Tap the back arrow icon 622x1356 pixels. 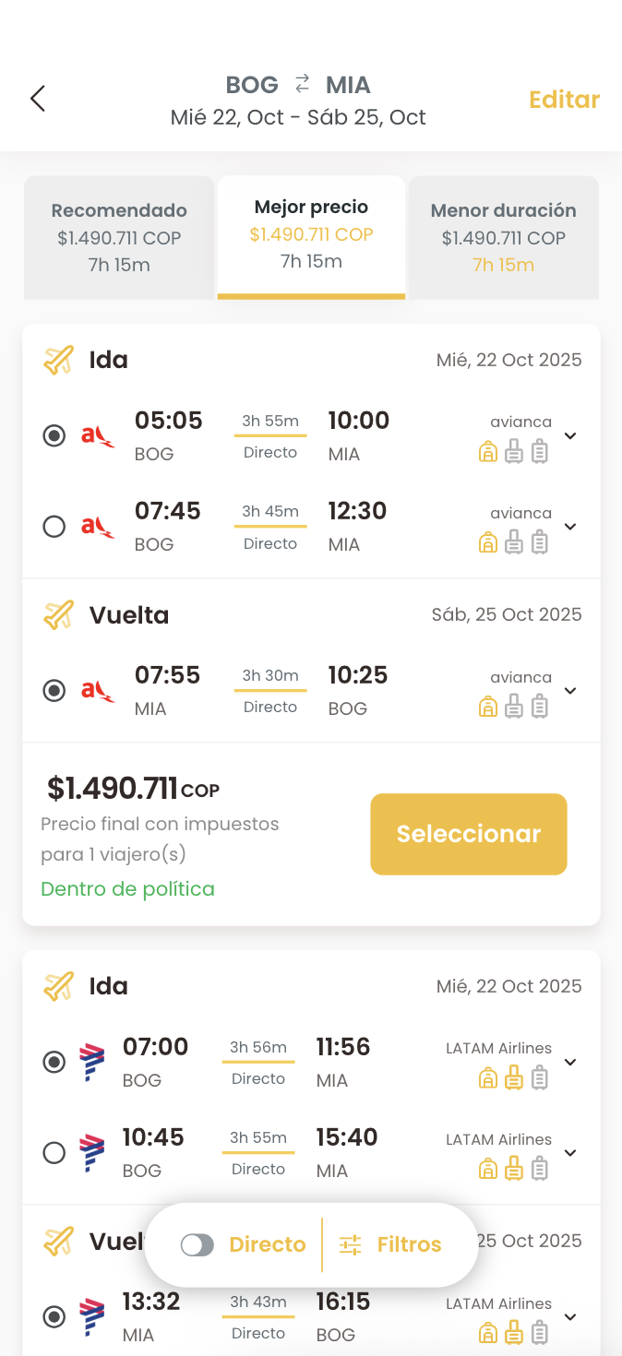click(x=38, y=99)
